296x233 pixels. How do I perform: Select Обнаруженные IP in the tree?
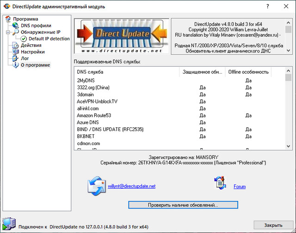(x=41, y=32)
